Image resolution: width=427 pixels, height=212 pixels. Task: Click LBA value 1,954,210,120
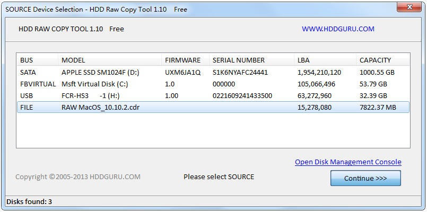(319, 73)
